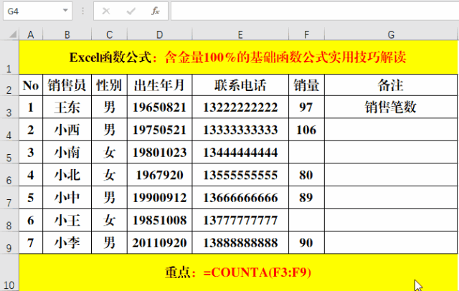
Task: Select column E header
Action: (x=240, y=35)
